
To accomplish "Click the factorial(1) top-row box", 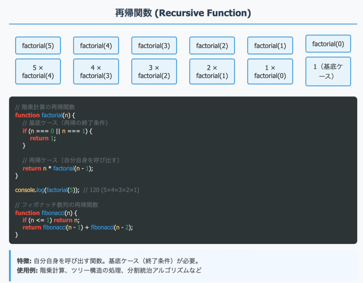I will tap(270, 46).
